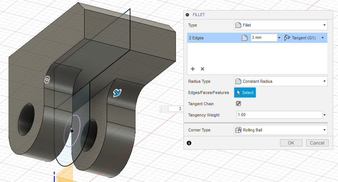Cancel the fillet operation

point(317,143)
